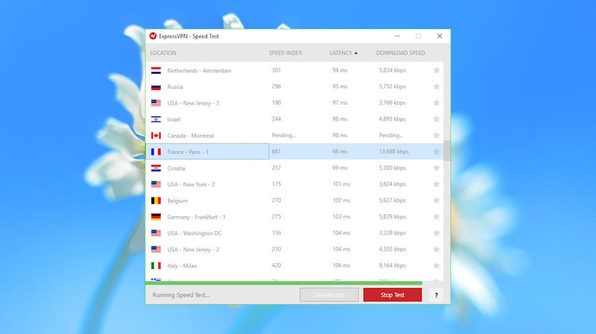Viewport: 596px width, 334px height.
Task: Click the ExpressVPN logo in title bar
Action: [153, 36]
